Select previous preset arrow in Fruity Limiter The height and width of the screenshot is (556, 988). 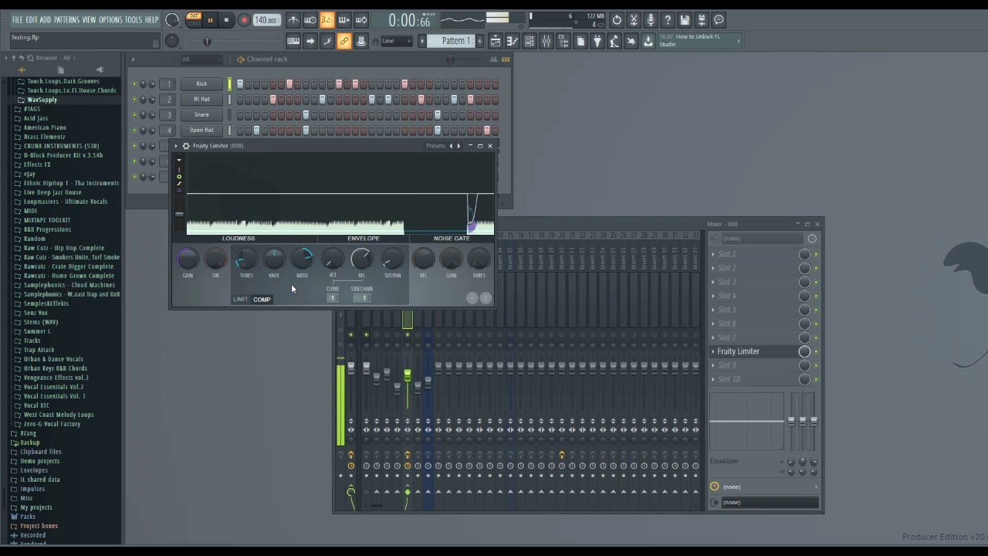[x=451, y=146]
